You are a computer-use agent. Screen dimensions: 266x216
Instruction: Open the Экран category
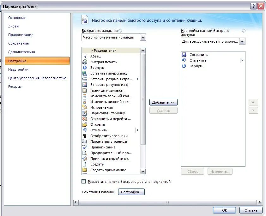tap(13, 26)
